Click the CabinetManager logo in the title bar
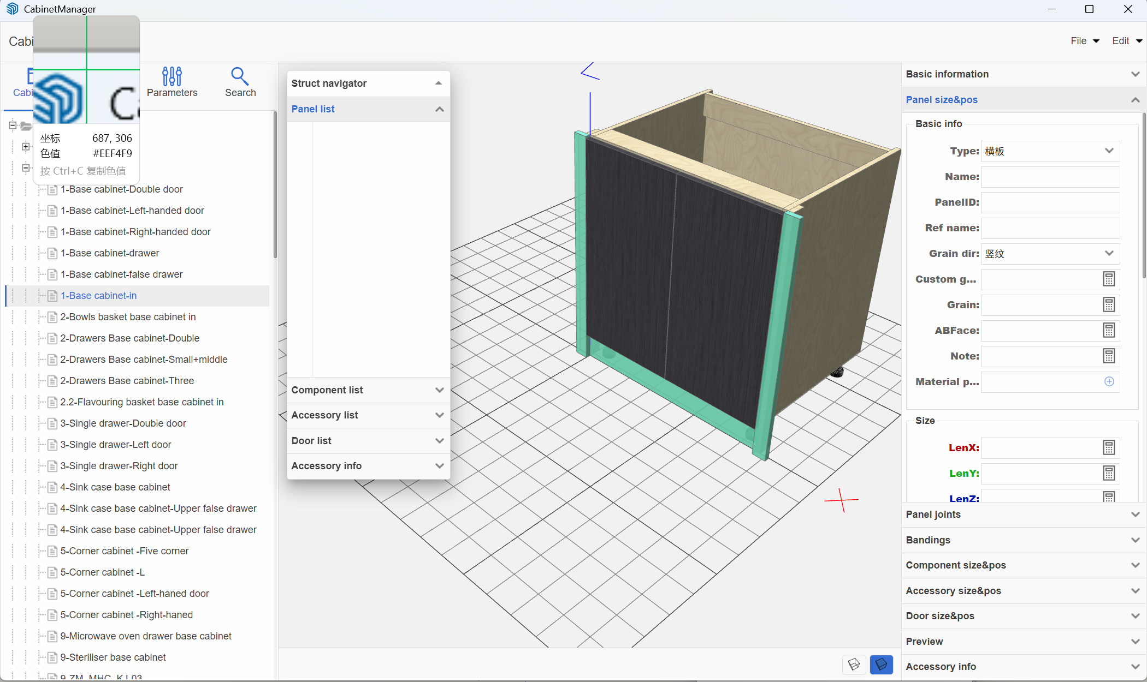 (x=12, y=9)
